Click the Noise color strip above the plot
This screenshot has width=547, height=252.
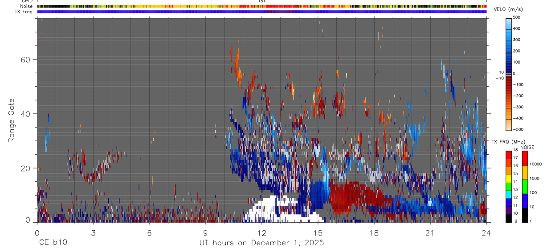262,6
